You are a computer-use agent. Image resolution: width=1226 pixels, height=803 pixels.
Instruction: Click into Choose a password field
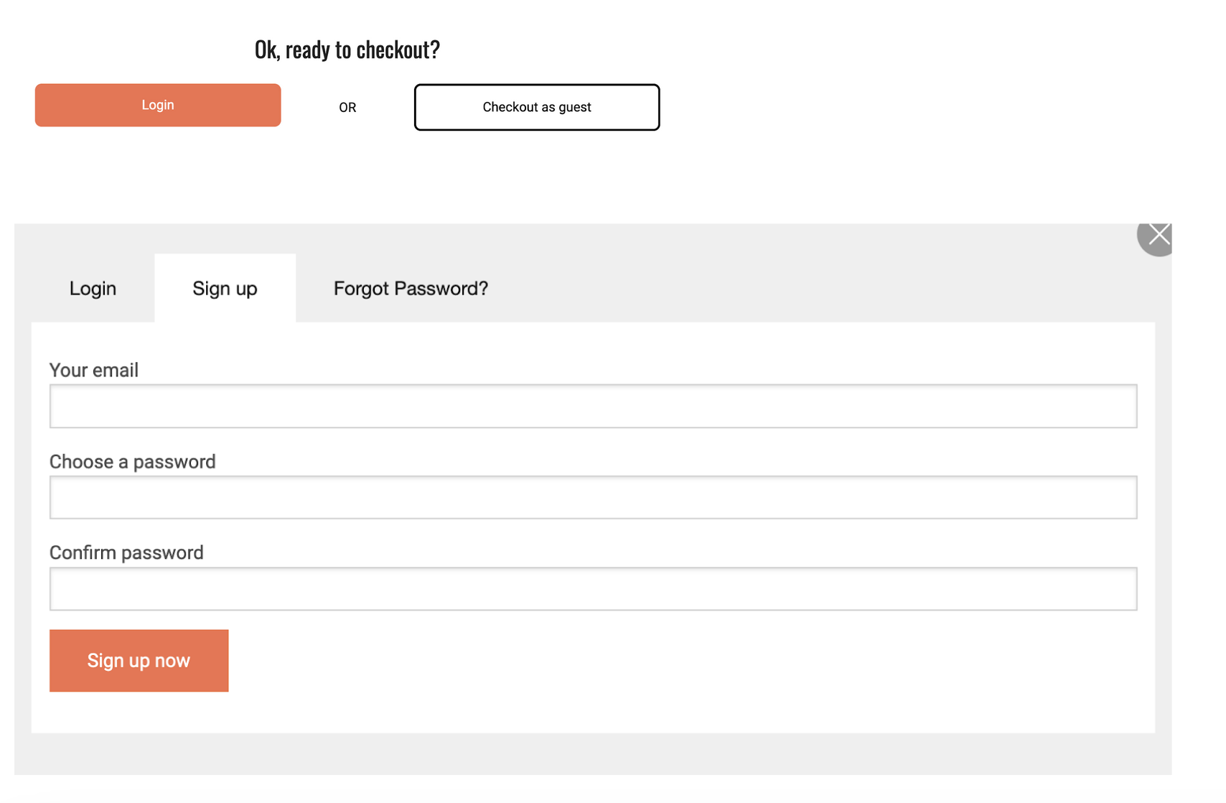[593, 497]
